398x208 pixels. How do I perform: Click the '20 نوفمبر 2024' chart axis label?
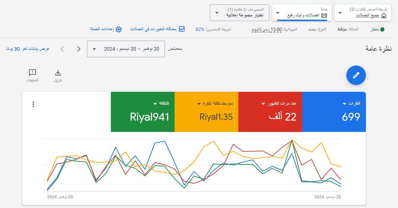point(60,197)
